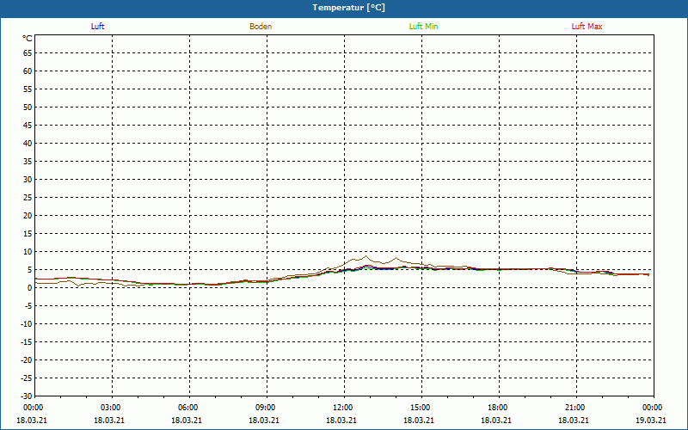Click the 60 y-axis value
Image resolution: width=688 pixels, height=430 pixels.
point(28,71)
